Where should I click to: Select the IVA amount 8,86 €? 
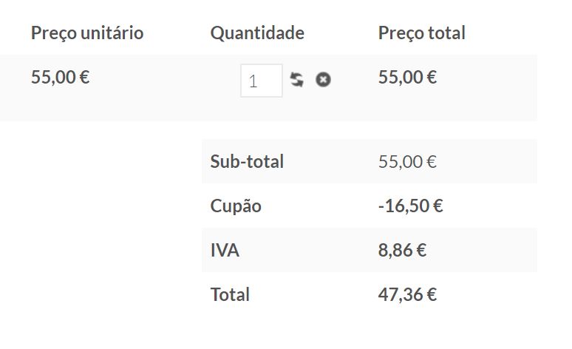tap(402, 251)
